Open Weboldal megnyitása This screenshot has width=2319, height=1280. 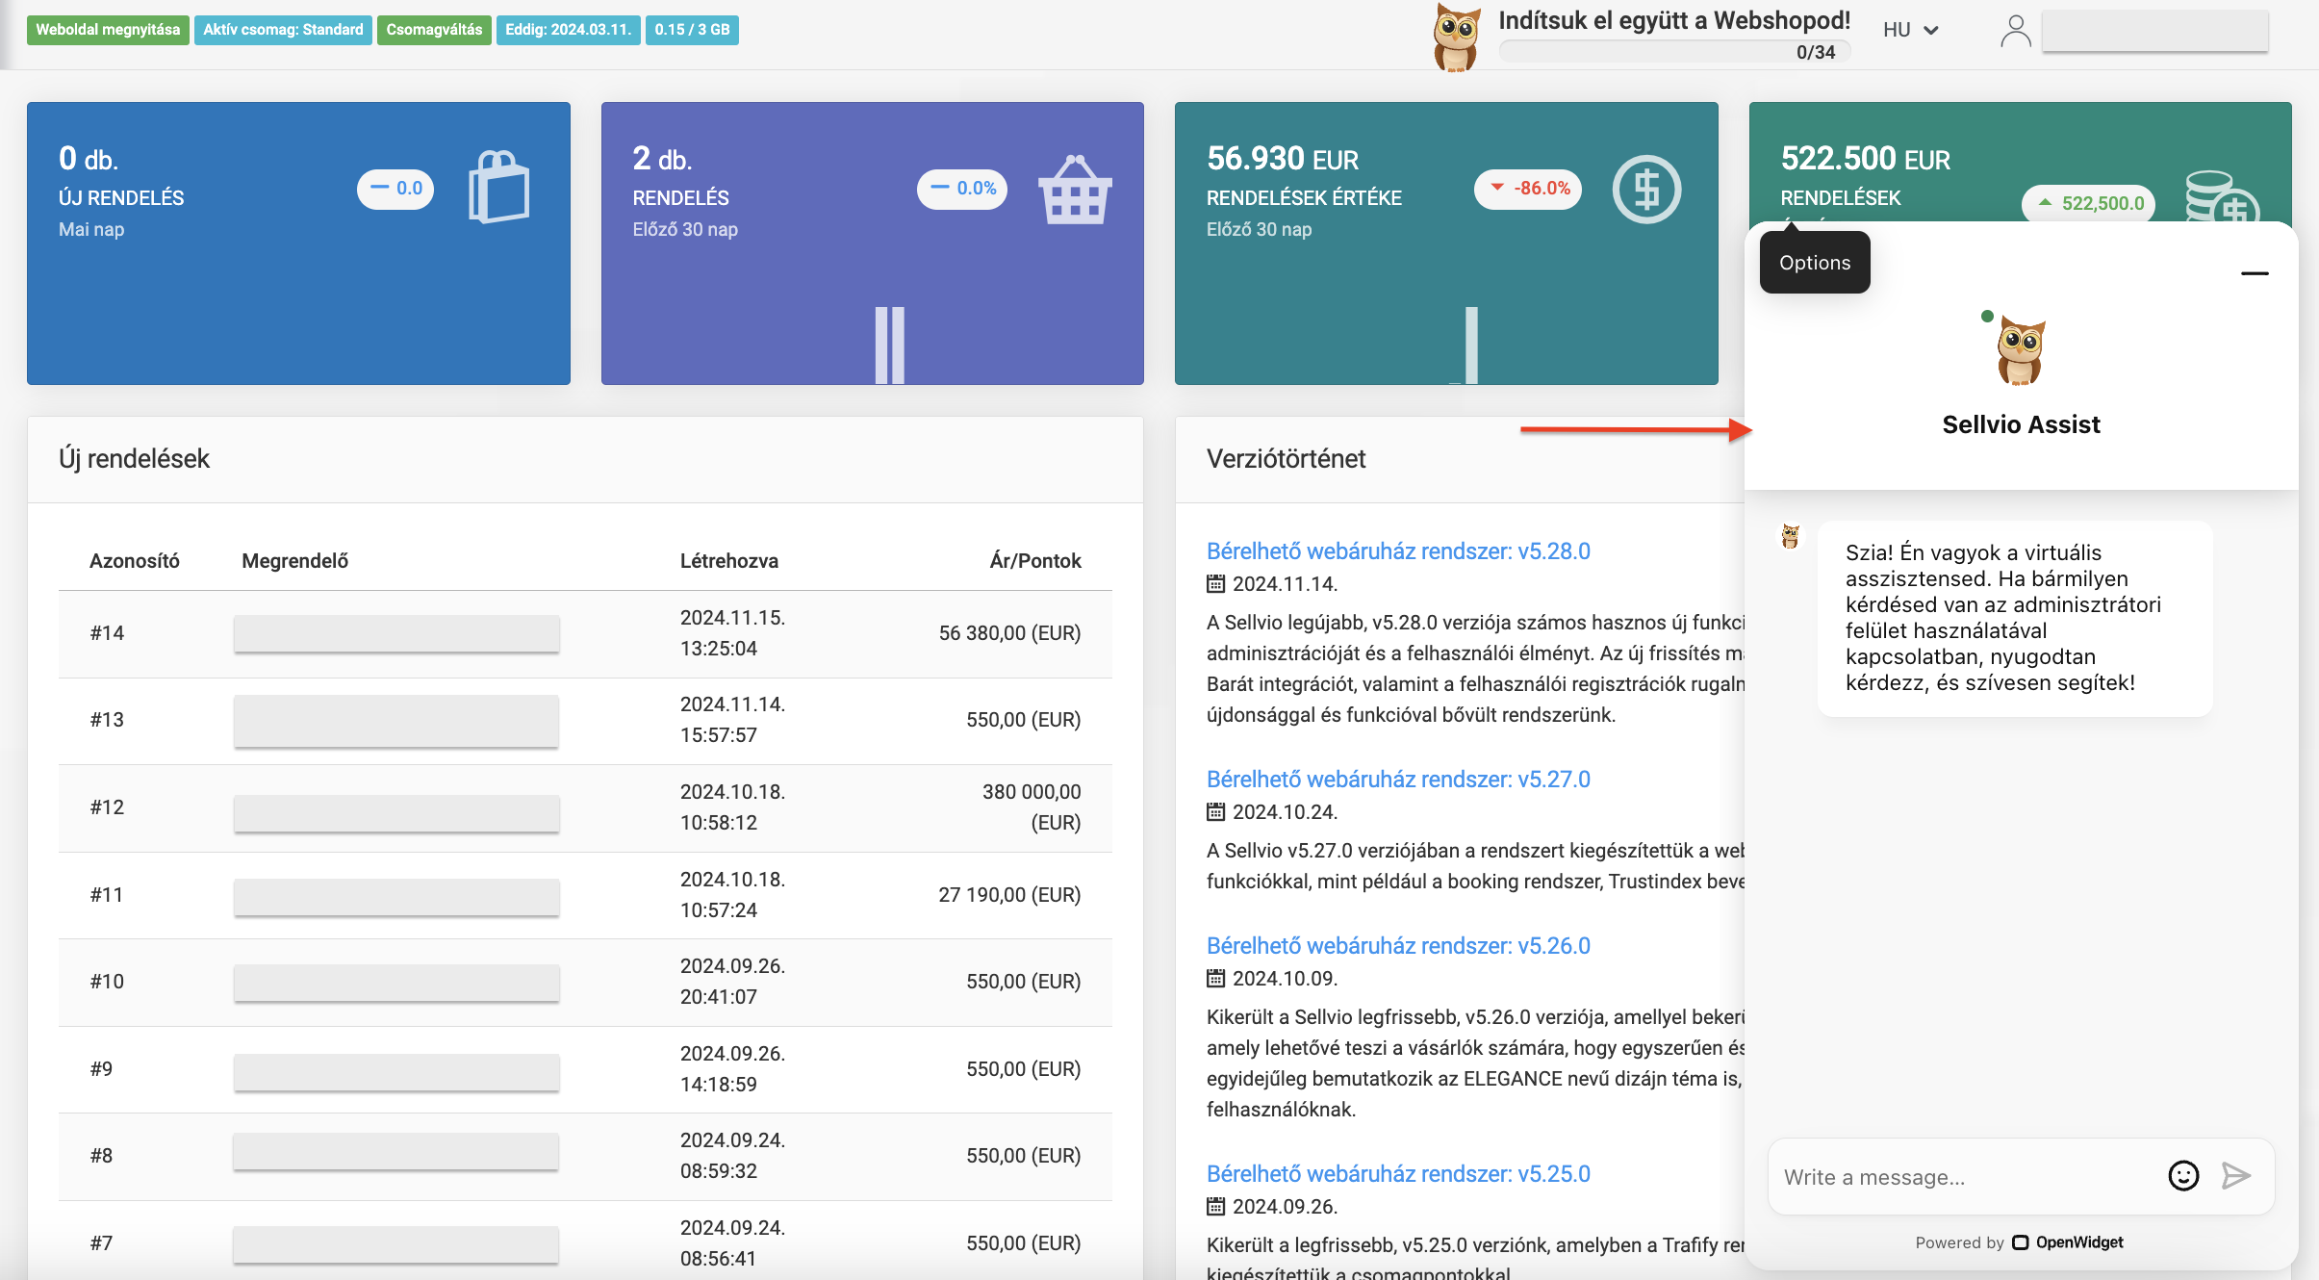coord(108,29)
